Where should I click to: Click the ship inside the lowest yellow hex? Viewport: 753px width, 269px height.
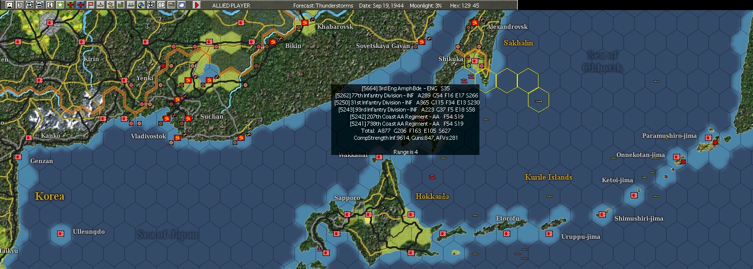539,101
